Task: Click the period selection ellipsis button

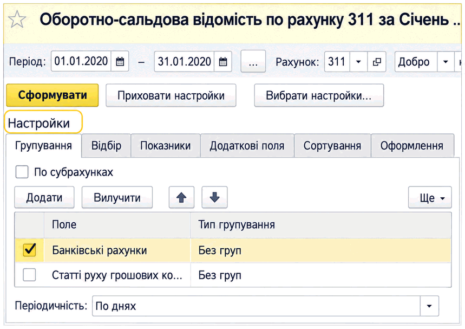Action: pos(253,61)
